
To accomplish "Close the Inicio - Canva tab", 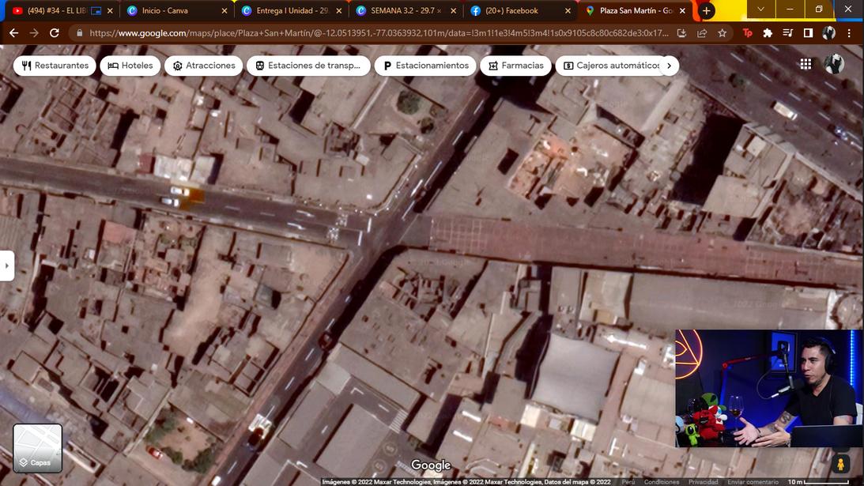I will coord(224,10).
